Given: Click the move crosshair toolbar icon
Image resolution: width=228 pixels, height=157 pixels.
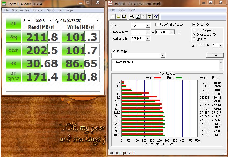Looking at the screenshot, I should tap(144, 17).
